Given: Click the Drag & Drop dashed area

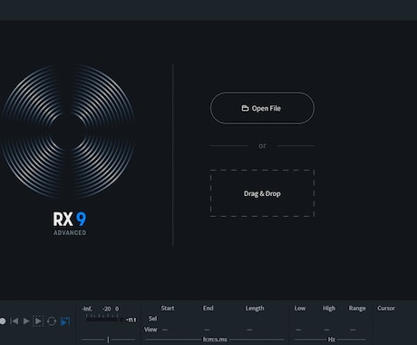Looking at the screenshot, I should click(x=262, y=193).
